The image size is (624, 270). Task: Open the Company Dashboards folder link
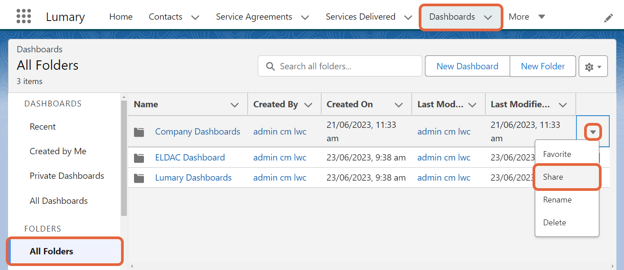198,131
